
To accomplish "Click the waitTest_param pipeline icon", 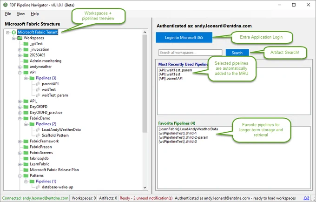I will click(x=38, y=95).
